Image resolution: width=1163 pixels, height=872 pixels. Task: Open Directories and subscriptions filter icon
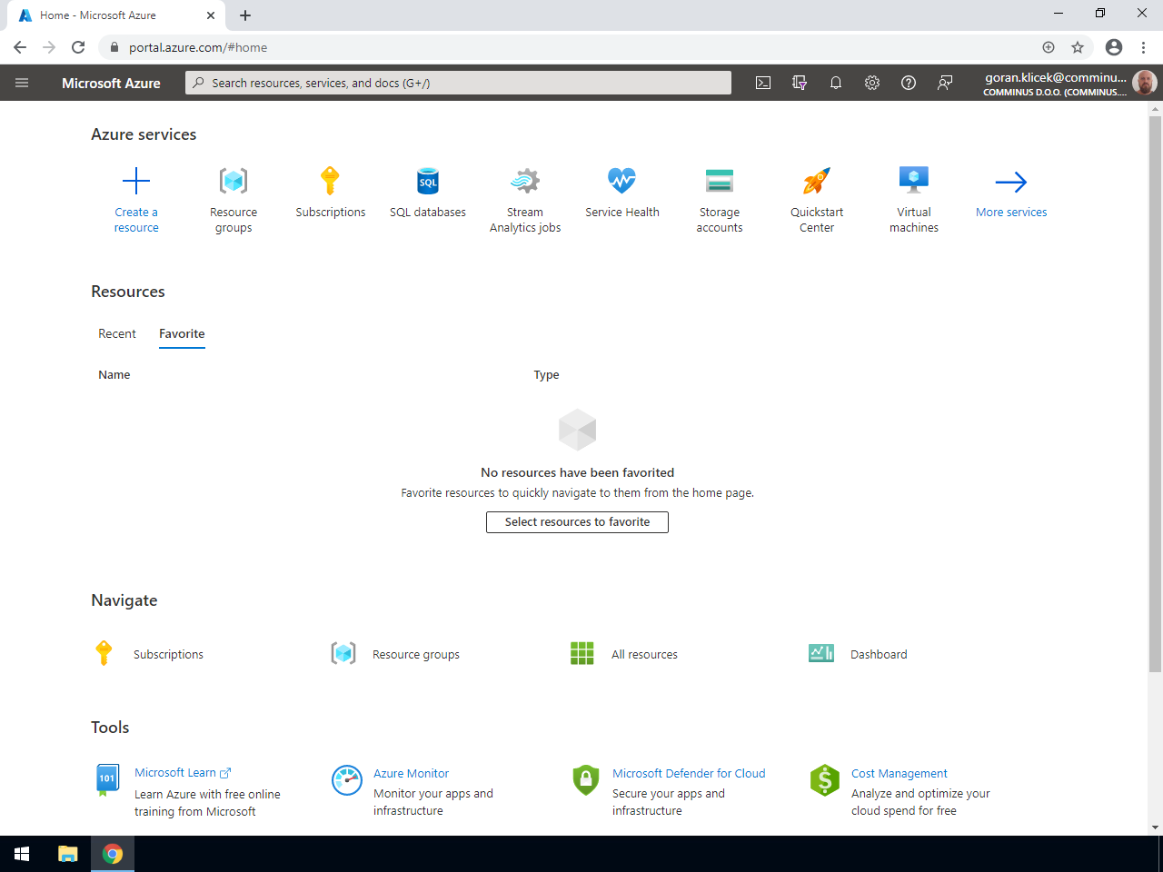[x=800, y=83]
